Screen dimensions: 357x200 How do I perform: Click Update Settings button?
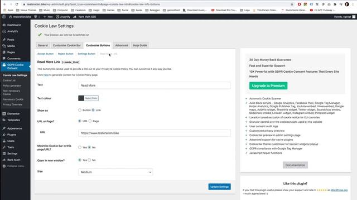click(219, 187)
